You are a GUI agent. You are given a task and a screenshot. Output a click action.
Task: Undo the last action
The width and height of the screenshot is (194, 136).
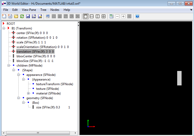tap(48, 16)
